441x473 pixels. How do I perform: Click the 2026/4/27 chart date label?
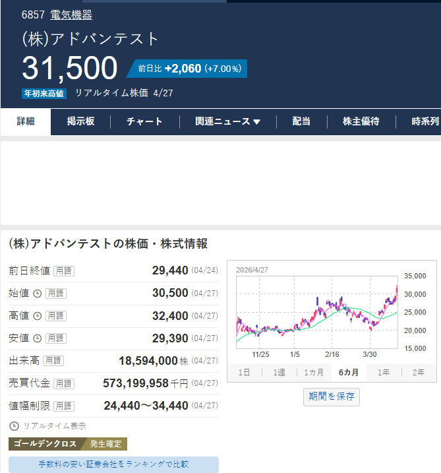point(252,270)
